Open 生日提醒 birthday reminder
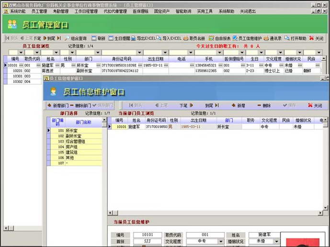The width and height of the screenshot is (330, 247). pyautogui.click(x=119, y=38)
